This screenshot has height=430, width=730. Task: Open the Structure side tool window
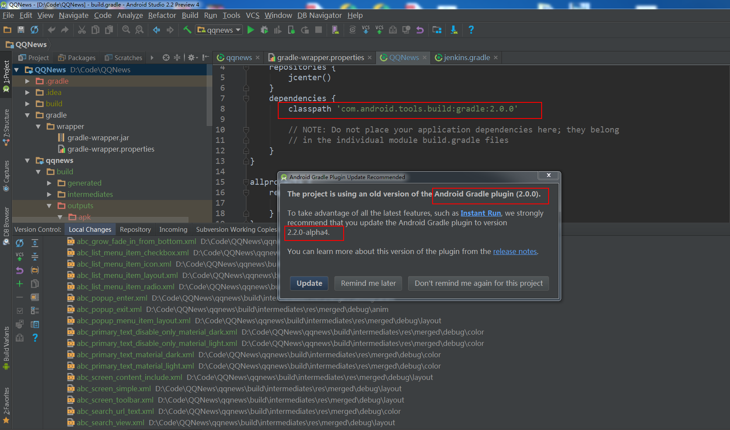(x=6, y=127)
